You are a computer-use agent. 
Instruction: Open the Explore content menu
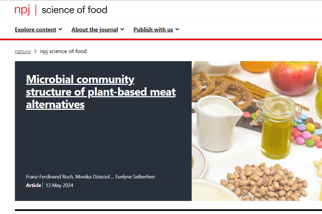[x=35, y=29]
